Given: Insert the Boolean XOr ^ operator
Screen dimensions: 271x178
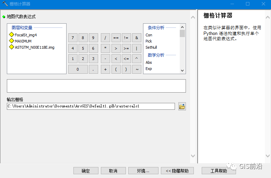Looking at the screenshot, I should point(137,59).
